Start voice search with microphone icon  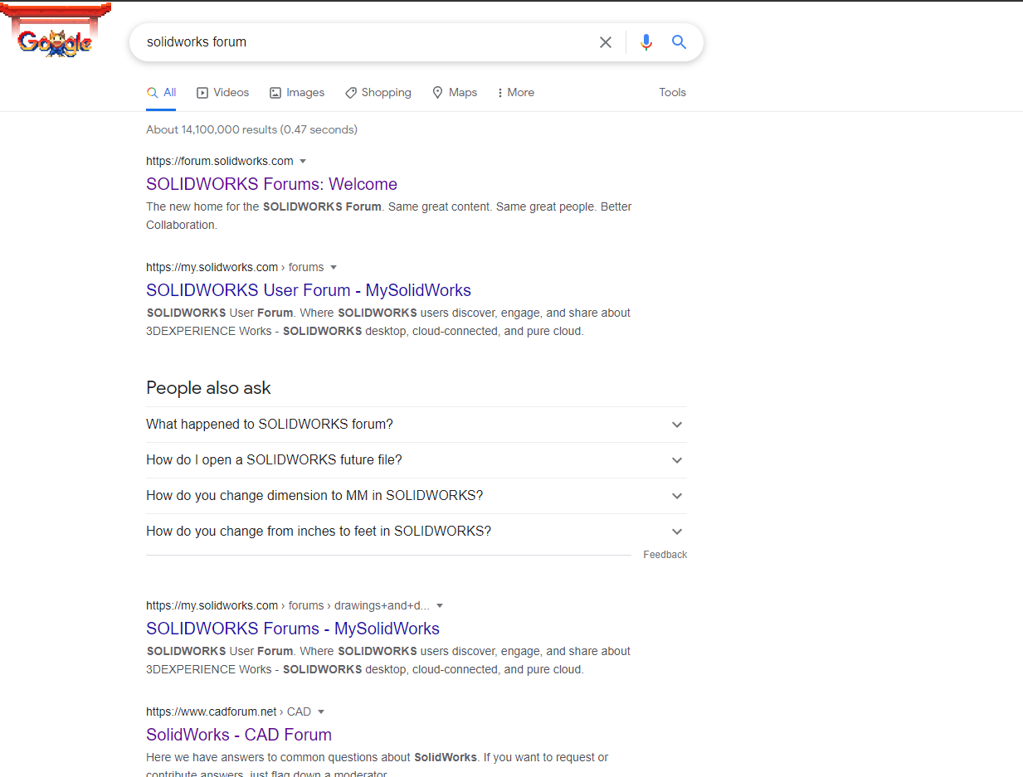click(x=646, y=42)
